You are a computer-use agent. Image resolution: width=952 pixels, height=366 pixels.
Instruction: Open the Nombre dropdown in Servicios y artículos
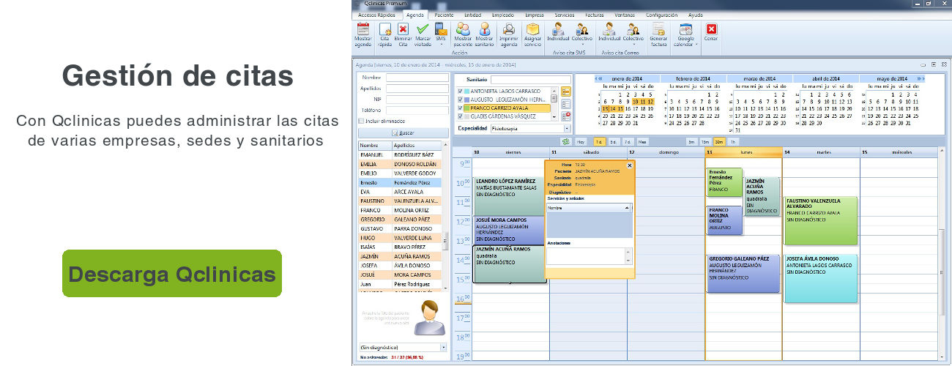pyautogui.click(x=627, y=208)
